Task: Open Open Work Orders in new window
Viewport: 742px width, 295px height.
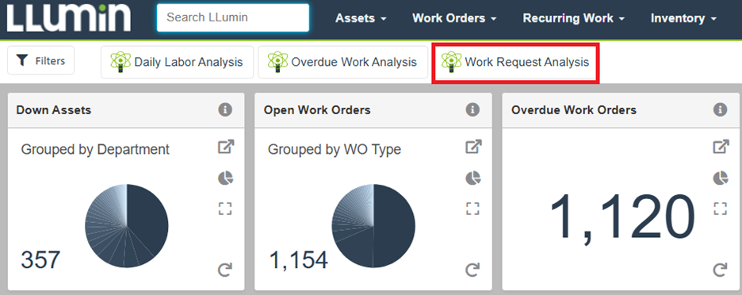Action: (x=473, y=147)
